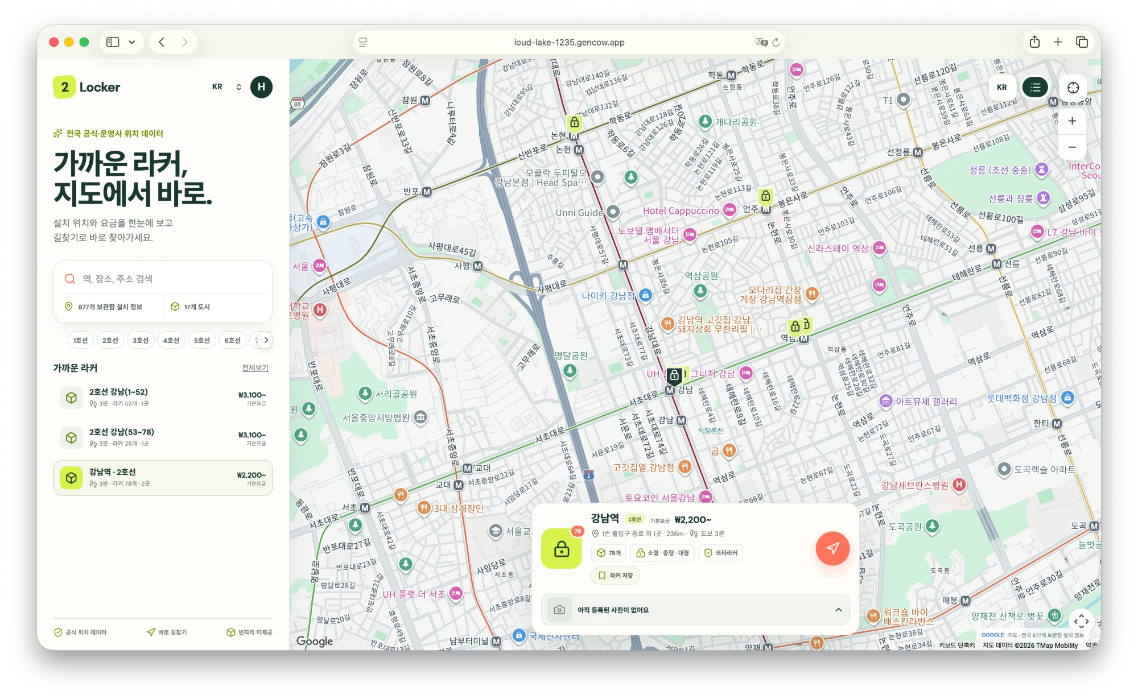Image resolution: width=1138 pixels, height=699 pixels.
Task: Select 강남역 · 2호선 locker row
Action: pyautogui.click(x=163, y=478)
